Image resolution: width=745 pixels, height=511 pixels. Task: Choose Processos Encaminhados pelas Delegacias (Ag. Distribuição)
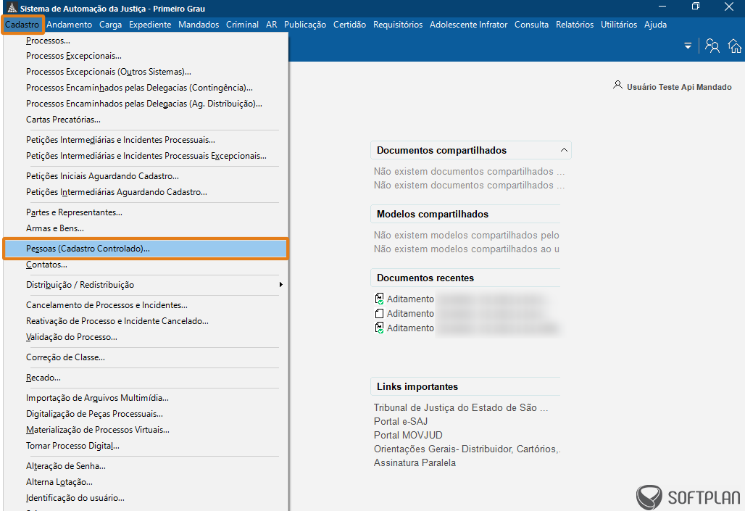pyautogui.click(x=145, y=103)
